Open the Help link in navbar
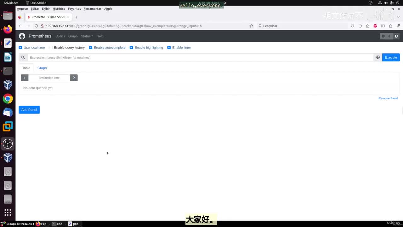The width and height of the screenshot is (403, 227). [x=100, y=36]
